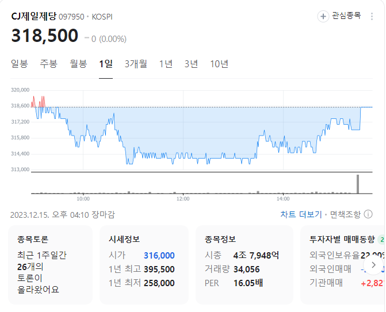The width and height of the screenshot is (386, 312).
Task: Select the 1년 chart period tab
Action: tap(166, 64)
